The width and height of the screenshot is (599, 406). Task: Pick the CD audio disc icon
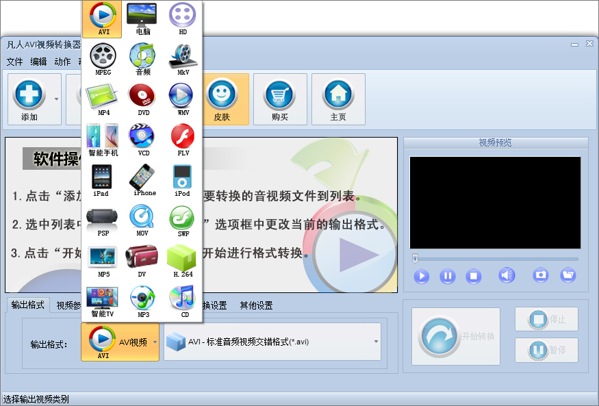pos(183,302)
